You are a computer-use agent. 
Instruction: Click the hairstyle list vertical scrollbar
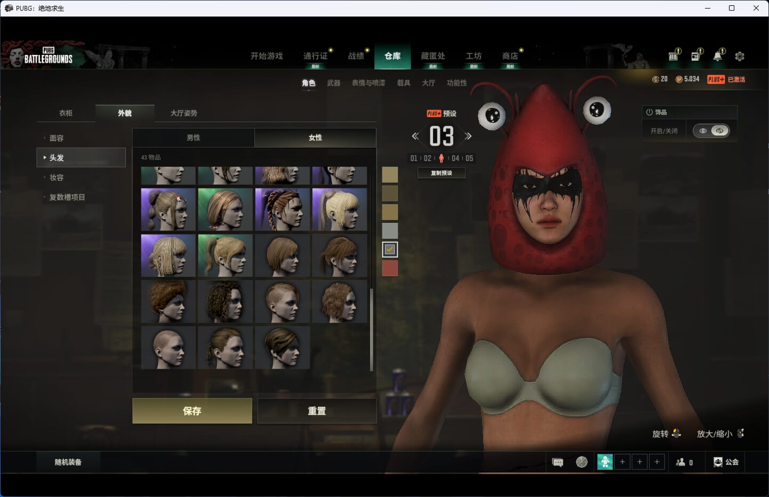click(x=371, y=330)
